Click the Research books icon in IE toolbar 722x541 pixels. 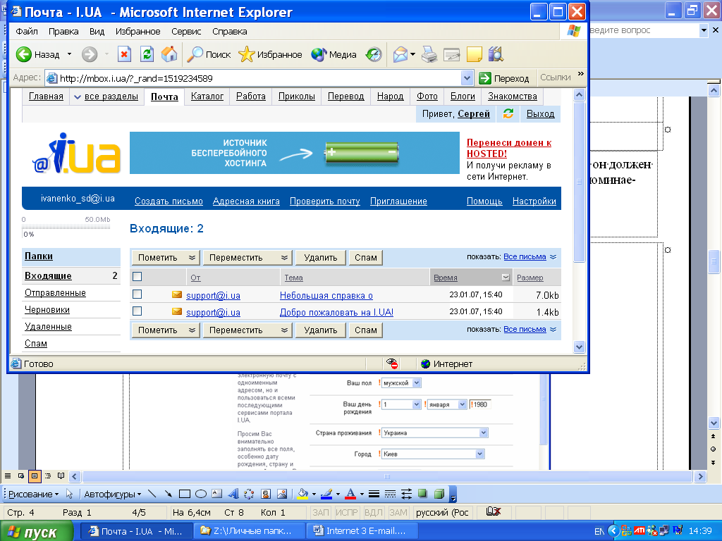tap(496, 54)
